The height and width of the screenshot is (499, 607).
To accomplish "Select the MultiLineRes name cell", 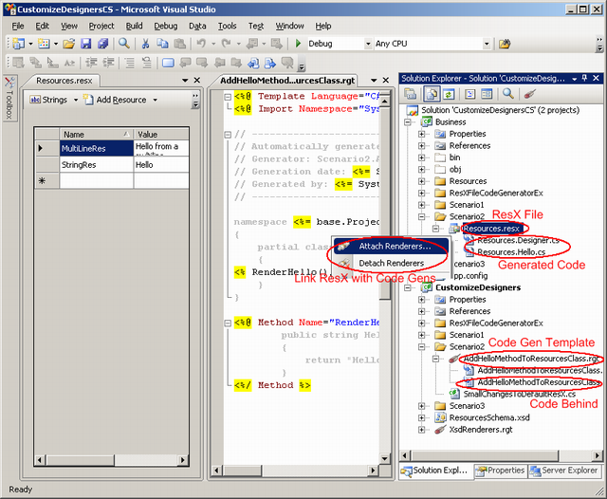I will click(x=96, y=148).
